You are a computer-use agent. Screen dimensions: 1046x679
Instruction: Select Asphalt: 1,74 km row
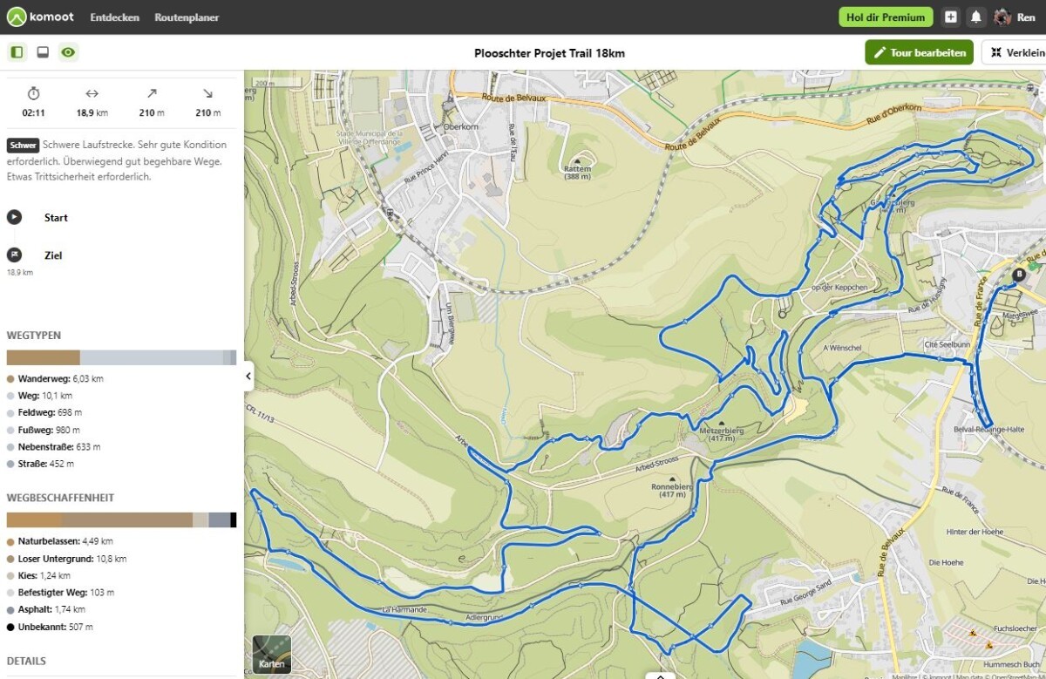point(46,609)
